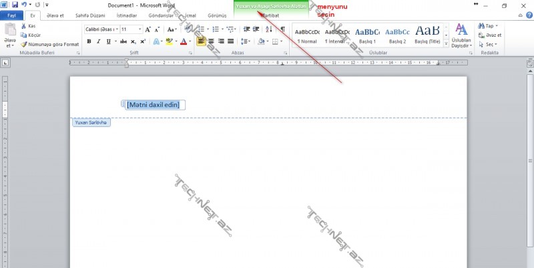
Task: Click the Undo arrow icon
Action: tap(23, 5)
